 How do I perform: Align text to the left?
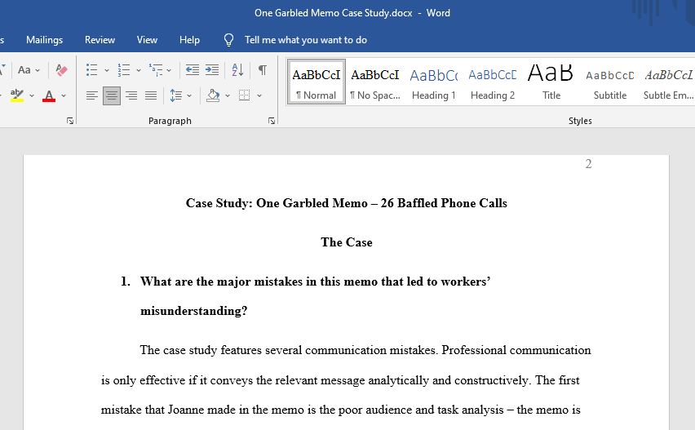91,95
